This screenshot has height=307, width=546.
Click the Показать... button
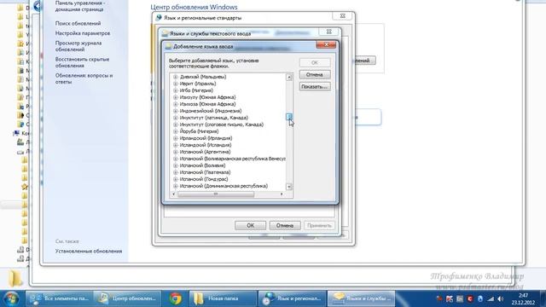click(315, 87)
